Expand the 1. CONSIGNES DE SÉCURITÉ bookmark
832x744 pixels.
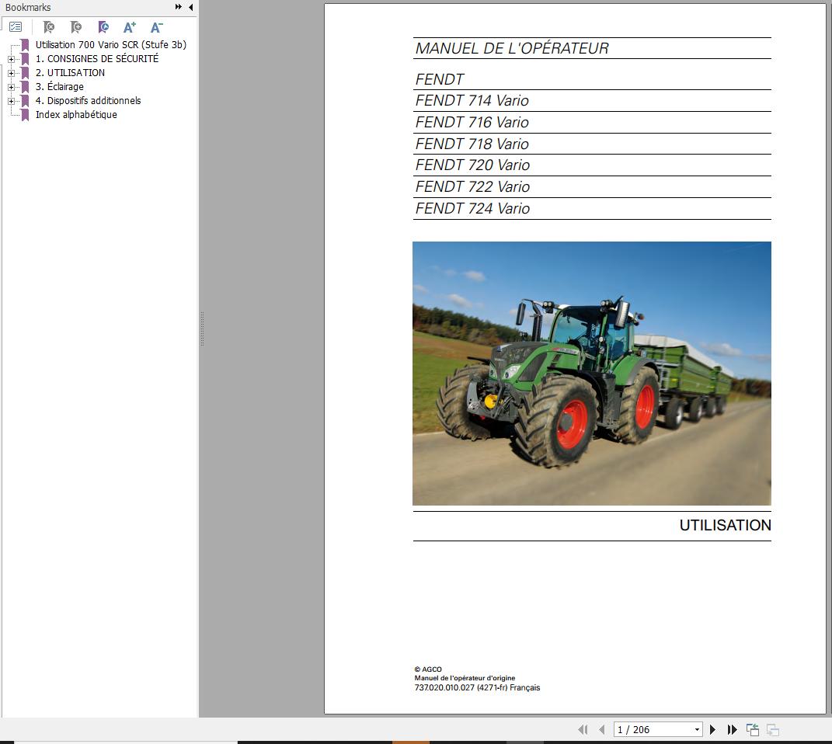click(x=11, y=59)
